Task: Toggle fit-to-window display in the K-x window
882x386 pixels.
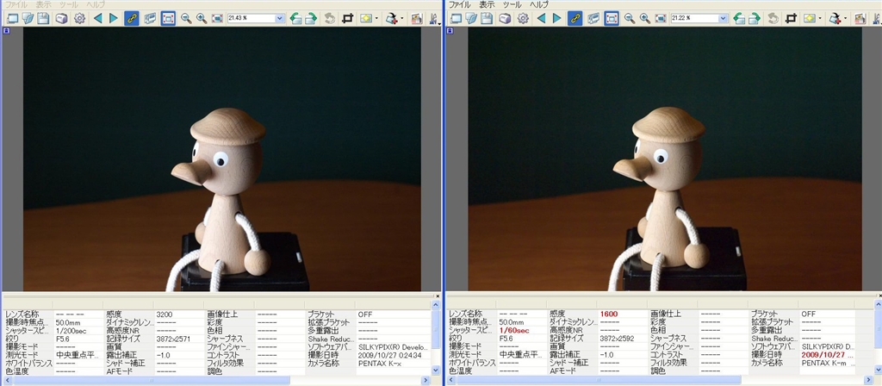Action: click(168, 19)
